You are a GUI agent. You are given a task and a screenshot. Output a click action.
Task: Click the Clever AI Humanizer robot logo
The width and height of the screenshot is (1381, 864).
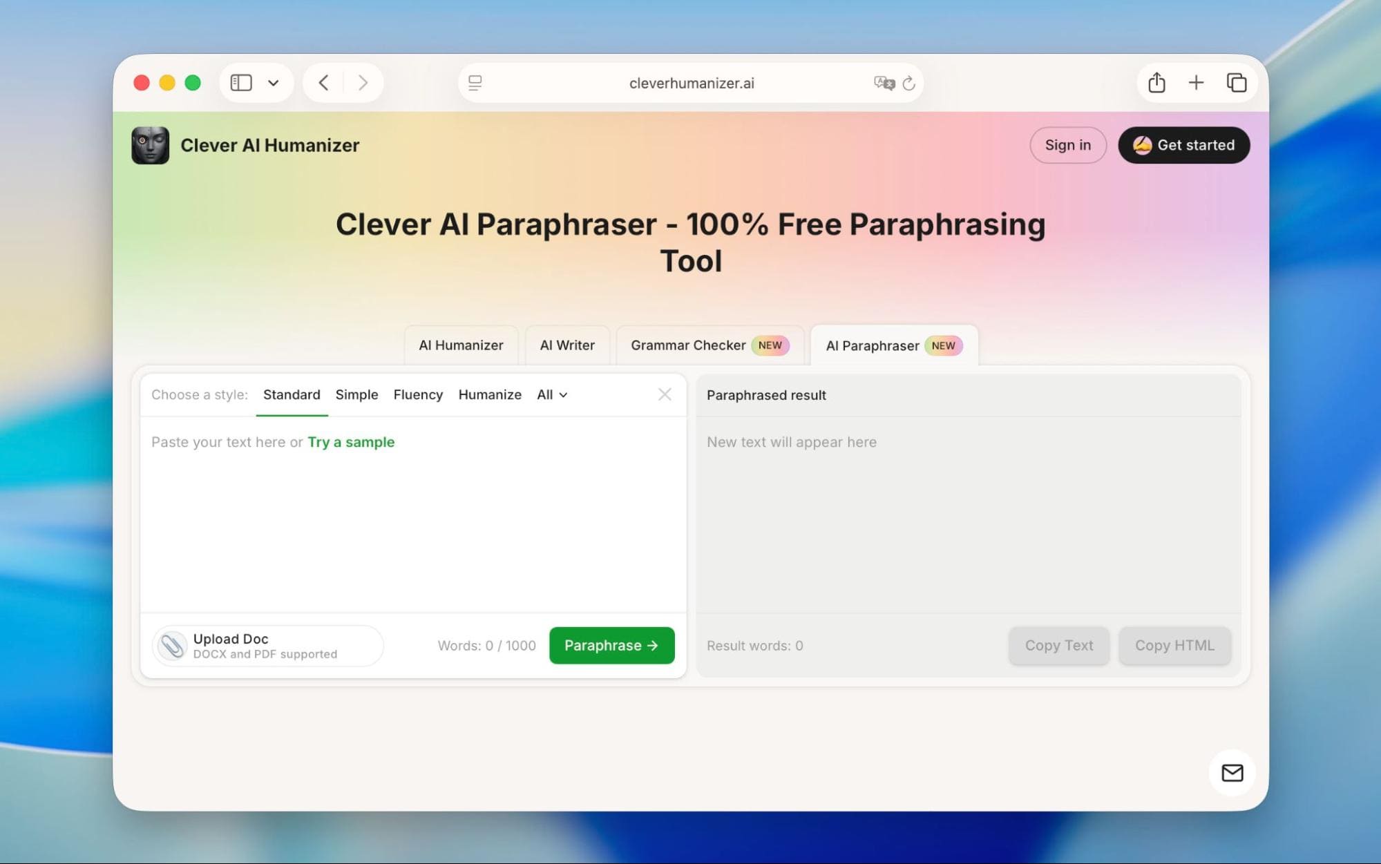[x=150, y=145]
